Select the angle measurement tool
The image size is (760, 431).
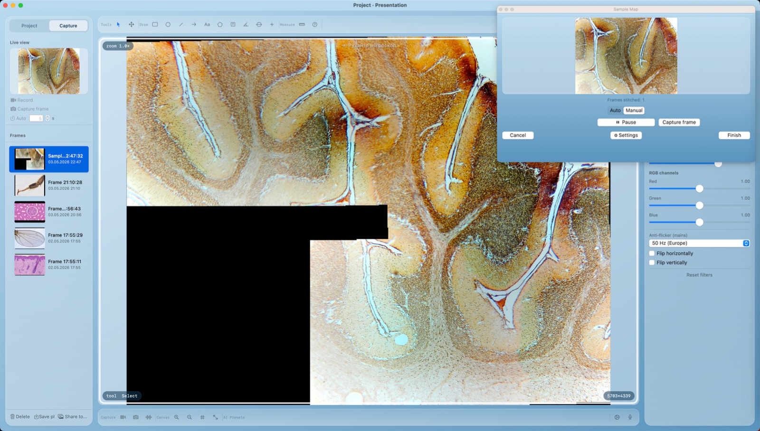[x=246, y=25]
